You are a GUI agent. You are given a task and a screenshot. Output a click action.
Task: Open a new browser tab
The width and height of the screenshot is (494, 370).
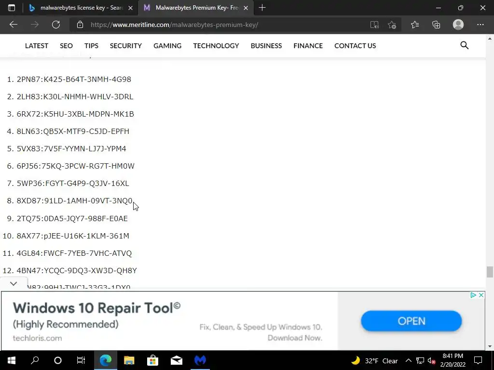click(x=262, y=8)
